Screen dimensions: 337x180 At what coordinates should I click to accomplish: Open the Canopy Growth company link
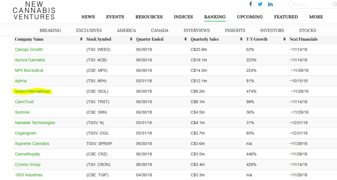click(29, 49)
